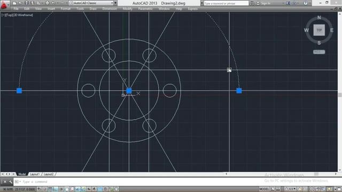Image resolution: width=342 pixels, height=192 pixels.
Task: Switch to the Layout2 tab
Action: pyautogui.click(x=49, y=174)
